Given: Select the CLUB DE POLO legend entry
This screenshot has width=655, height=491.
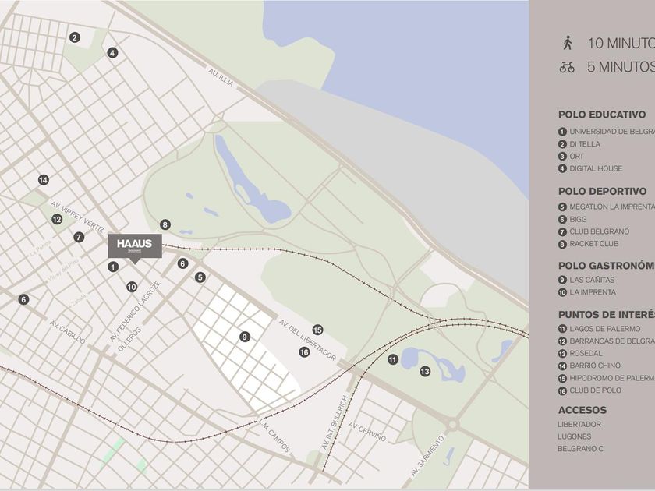Looking at the screenshot, I should (x=589, y=390).
